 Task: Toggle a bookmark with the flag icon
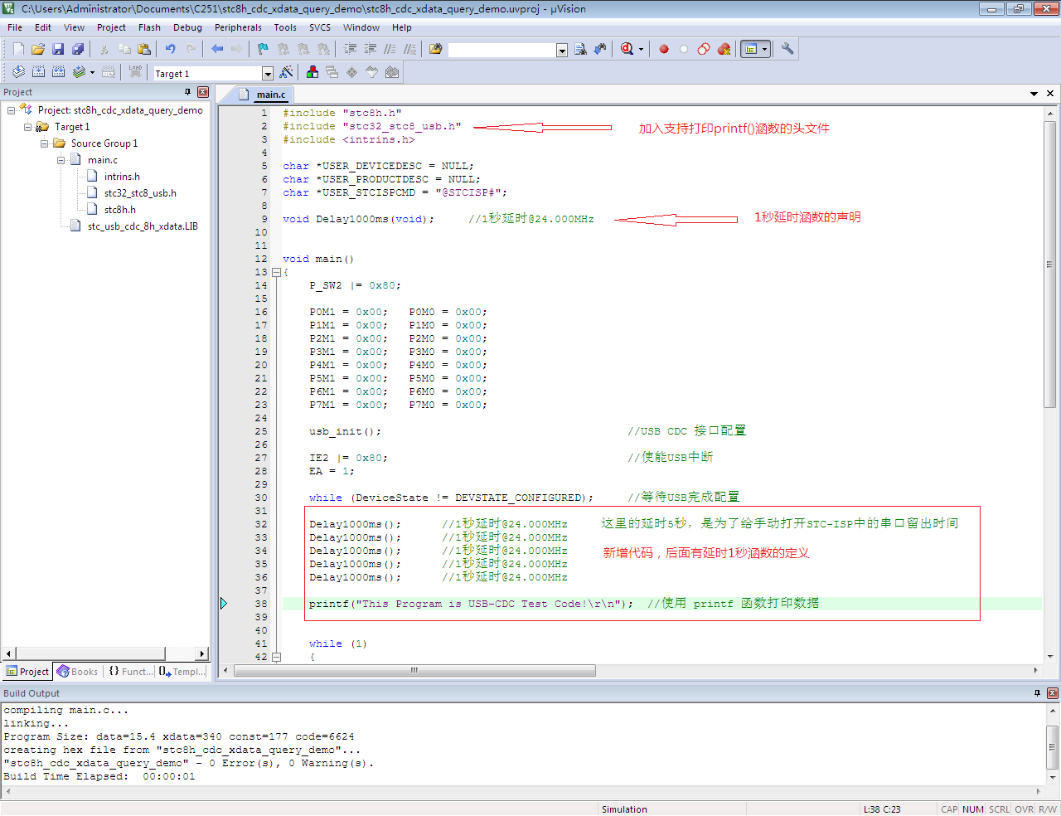pyautogui.click(x=263, y=49)
